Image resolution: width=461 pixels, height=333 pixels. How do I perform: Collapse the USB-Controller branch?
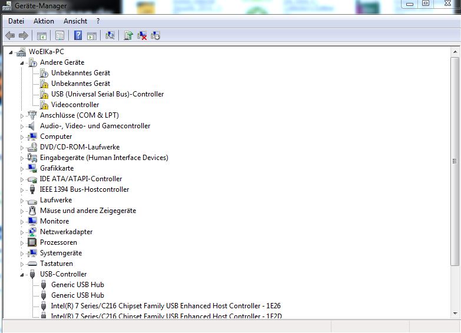[x=22, y=275]
